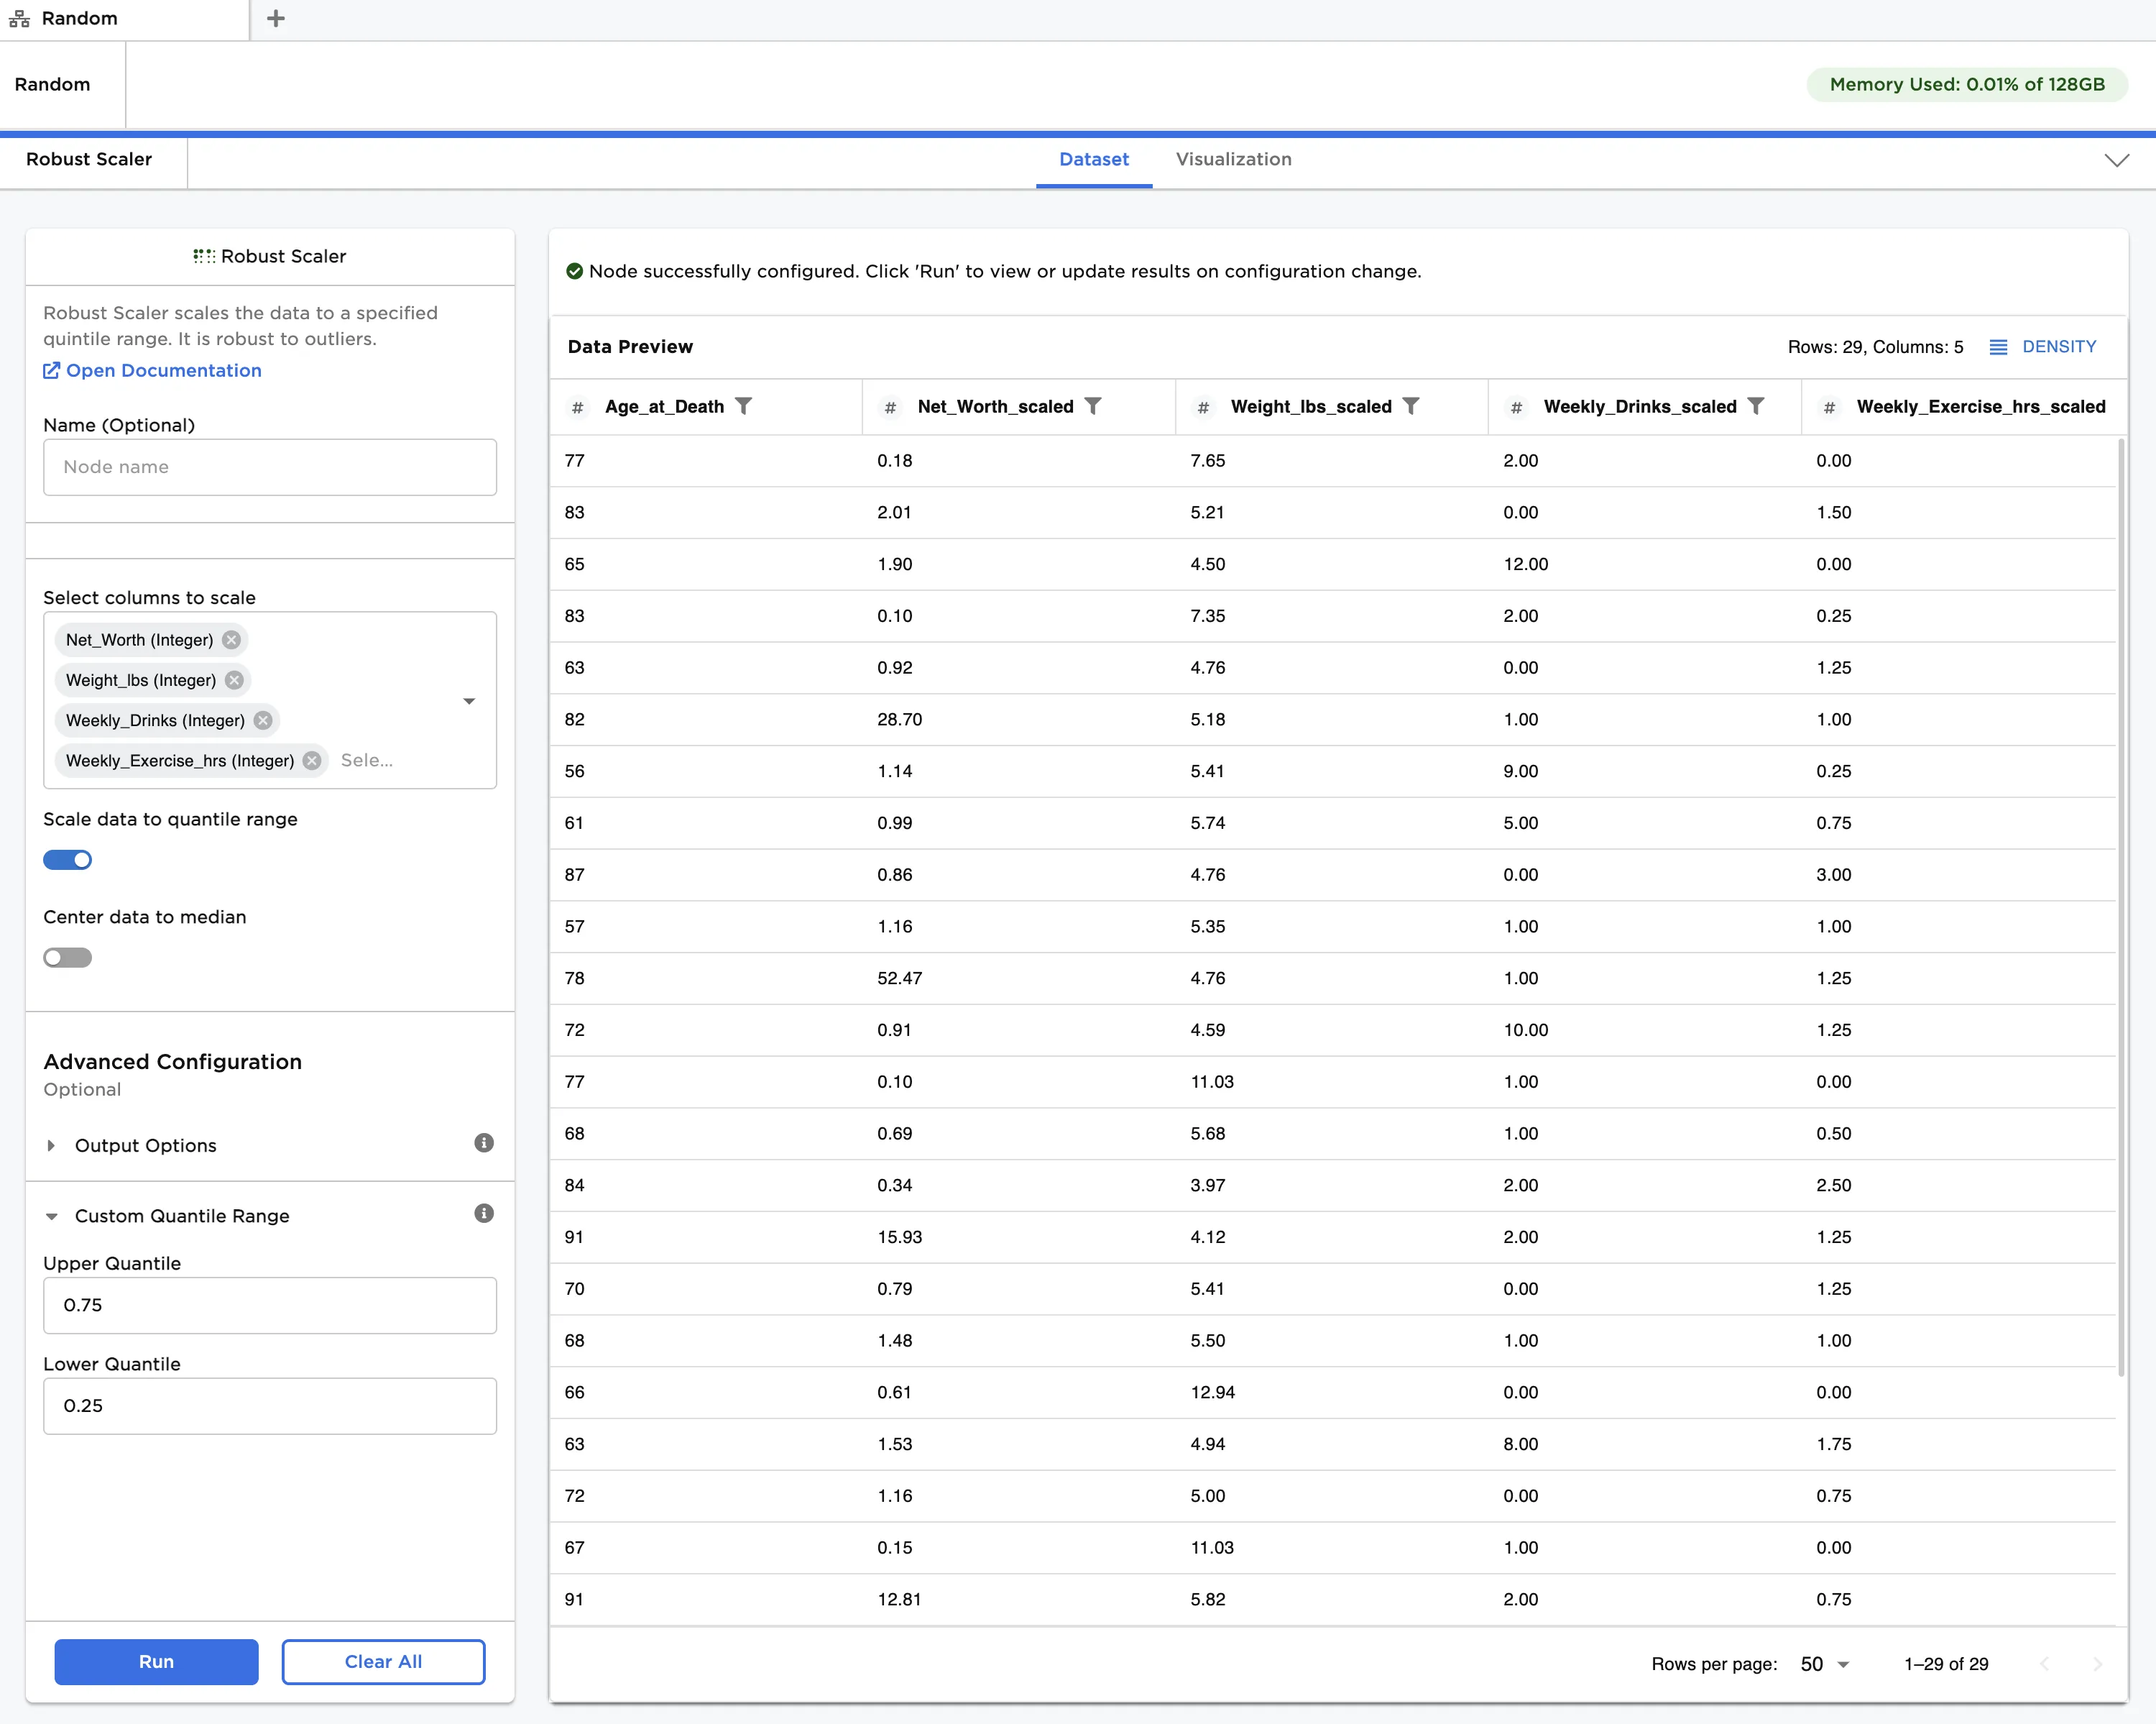Filter the Age_at_Death column
2156x1724 pixels.
click(x=743, y=406)
